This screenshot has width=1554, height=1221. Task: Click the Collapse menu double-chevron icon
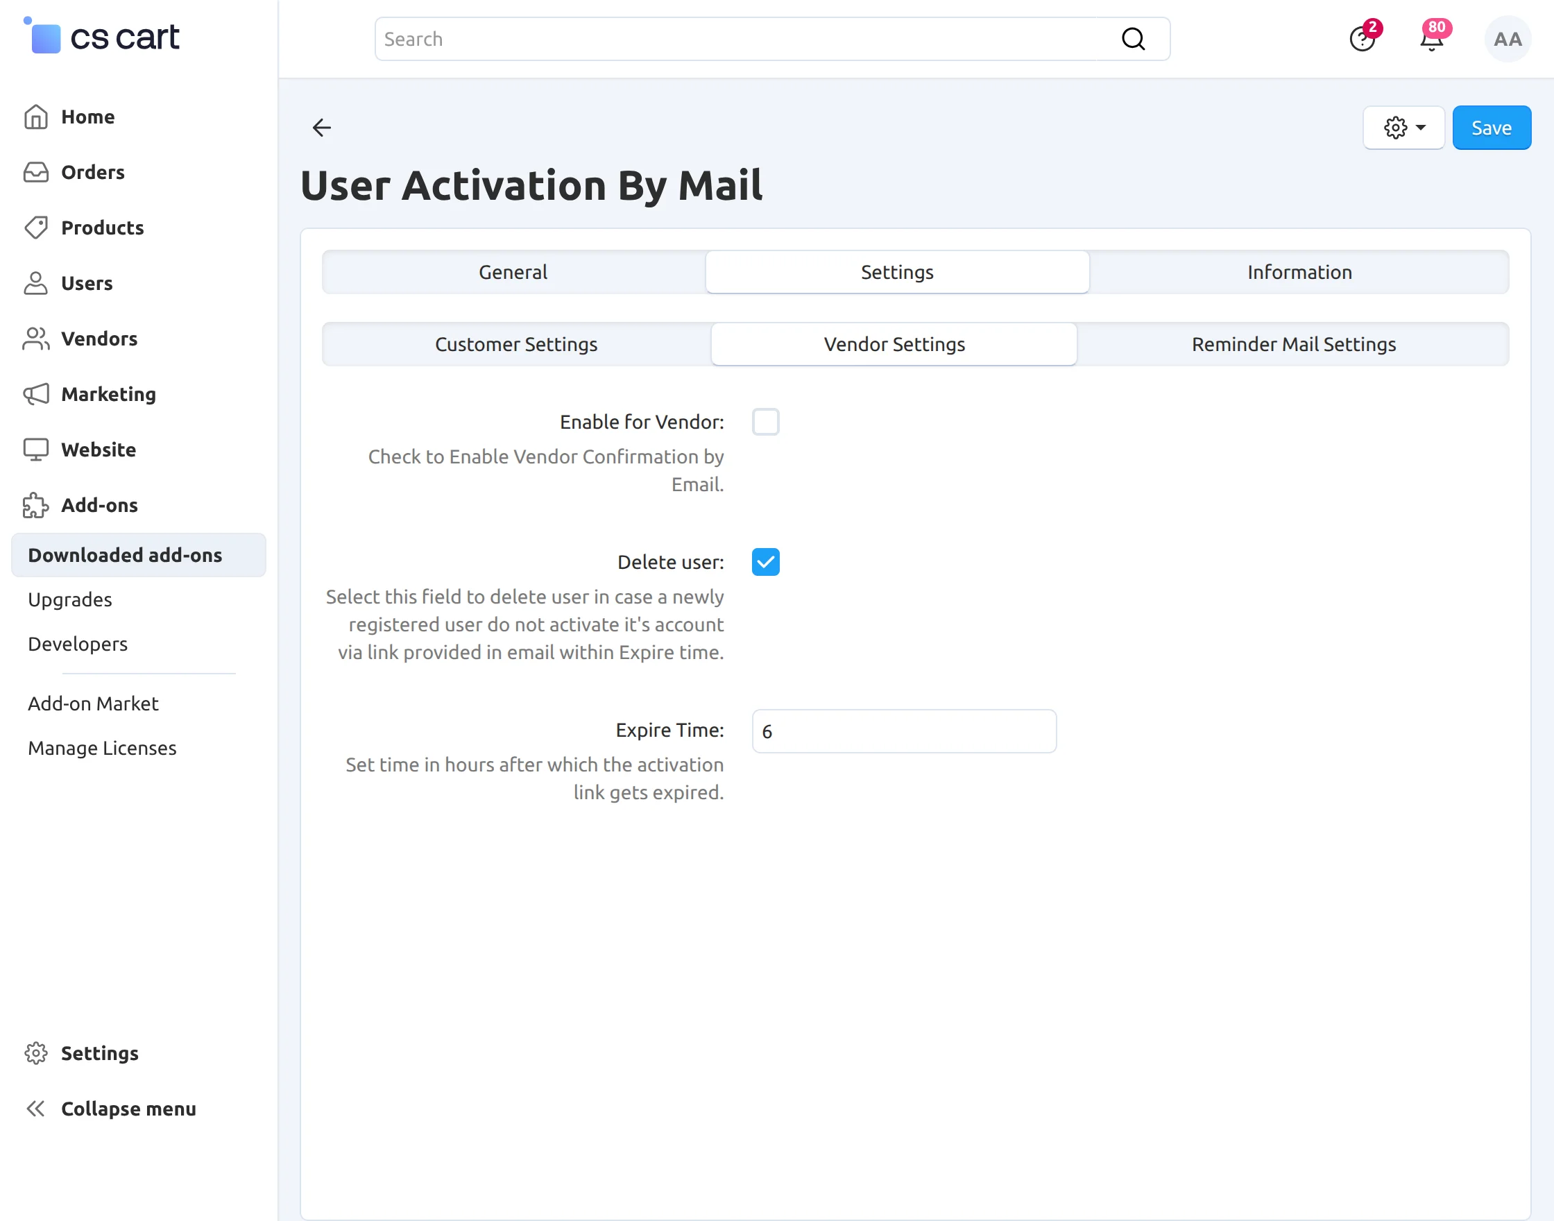click(36, 1109)
